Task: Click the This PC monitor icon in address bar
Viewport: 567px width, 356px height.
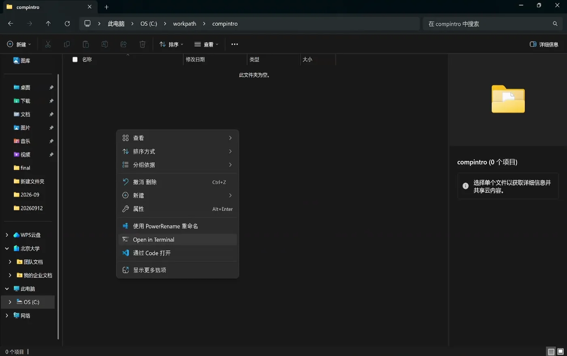Action: click(x=87, y=24)
